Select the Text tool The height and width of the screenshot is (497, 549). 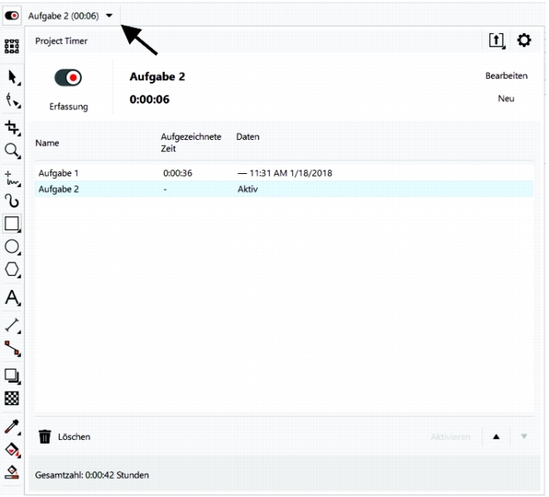[x=12, y=297]
